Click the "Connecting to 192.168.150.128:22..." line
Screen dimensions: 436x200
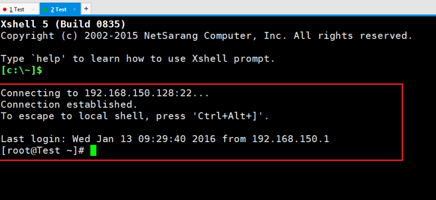[105, 93]
